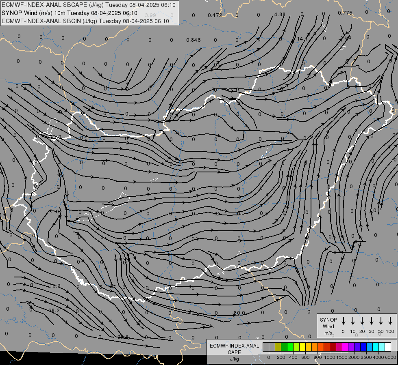Click the 30.8 value on the map

[x=123, y=337]
